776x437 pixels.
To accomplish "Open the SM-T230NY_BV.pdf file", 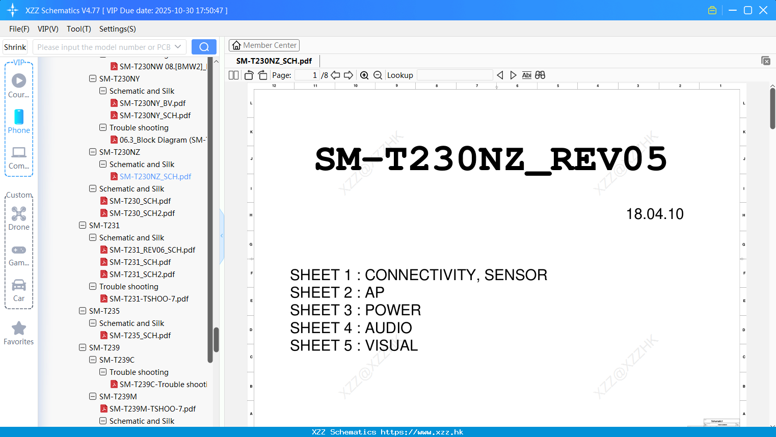I will (152, 103).
